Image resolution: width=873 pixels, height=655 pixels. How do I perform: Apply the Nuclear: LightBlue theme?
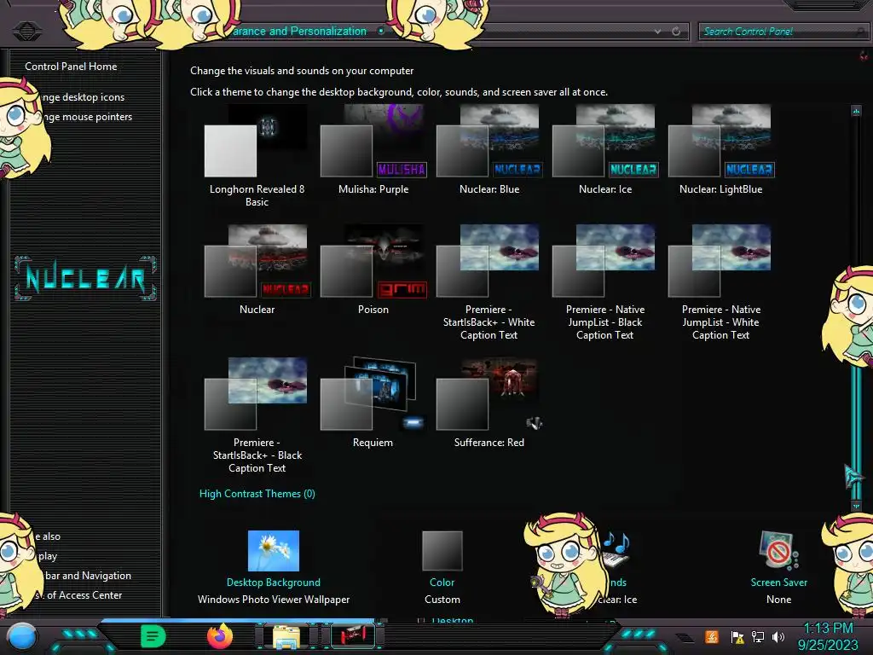pyautogui.click(x=721, y=149)
